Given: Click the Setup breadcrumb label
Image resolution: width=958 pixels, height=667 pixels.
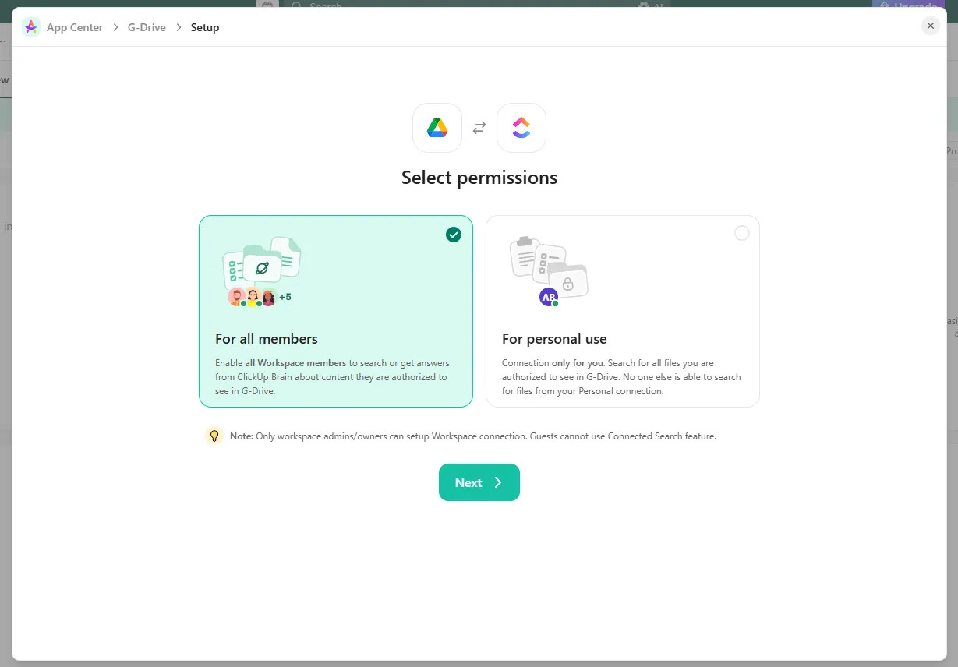Looking at the screenshot, I should (205, 27).
